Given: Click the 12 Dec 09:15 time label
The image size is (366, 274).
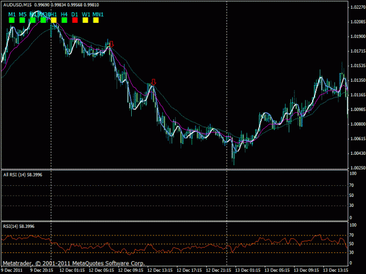Looking at the screenshot, I should 131,270.
